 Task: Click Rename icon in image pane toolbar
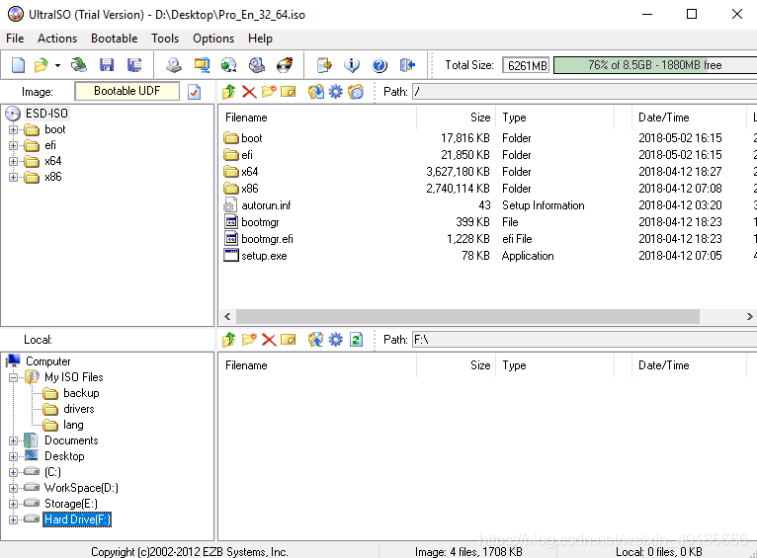coord(289,91)
